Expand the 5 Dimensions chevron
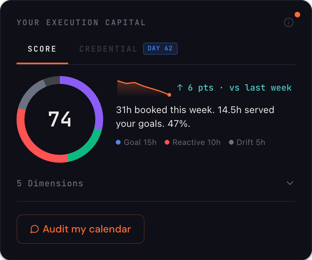312x260 pixels. [290, 183]
